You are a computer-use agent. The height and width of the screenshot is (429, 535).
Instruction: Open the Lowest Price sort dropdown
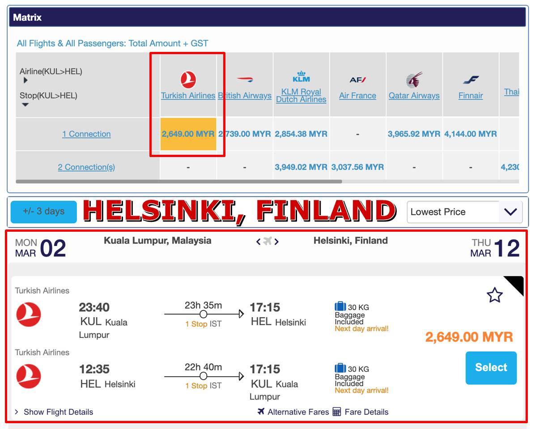464,212
